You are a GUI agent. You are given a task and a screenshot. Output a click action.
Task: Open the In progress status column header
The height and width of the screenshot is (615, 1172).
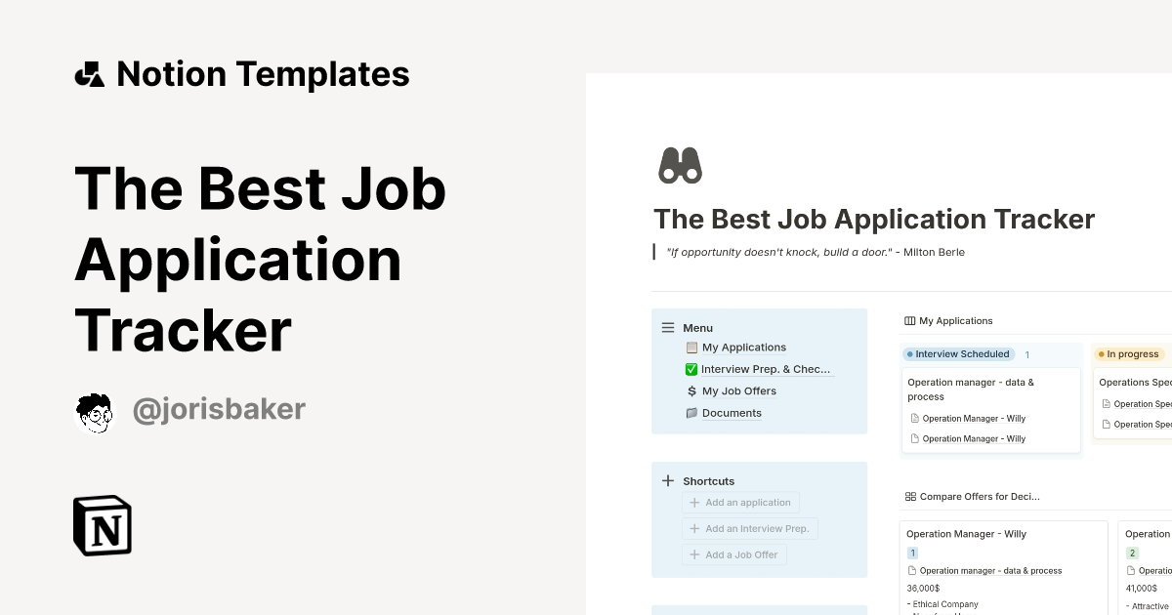(1130, 354)
